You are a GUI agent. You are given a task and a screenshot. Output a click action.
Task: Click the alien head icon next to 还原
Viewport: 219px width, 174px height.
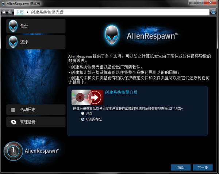tap(13, 42)
